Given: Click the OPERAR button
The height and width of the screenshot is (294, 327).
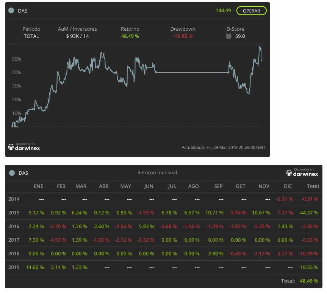Looking at the screenshot, I should (251, 11).
